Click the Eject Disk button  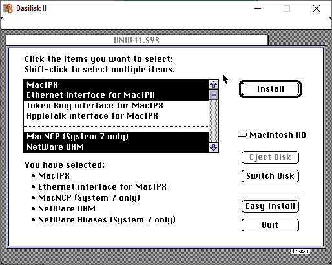click(270, 157)
